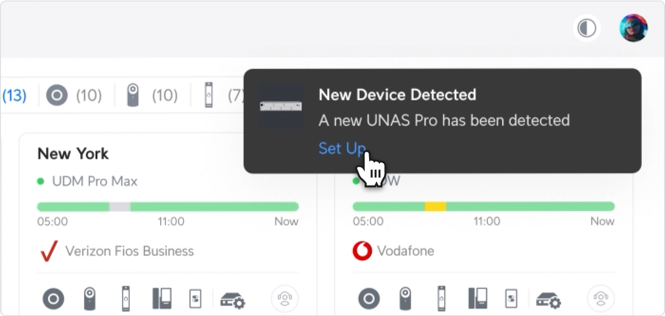Click support headset button in New York card

click(x=285, y=299)
